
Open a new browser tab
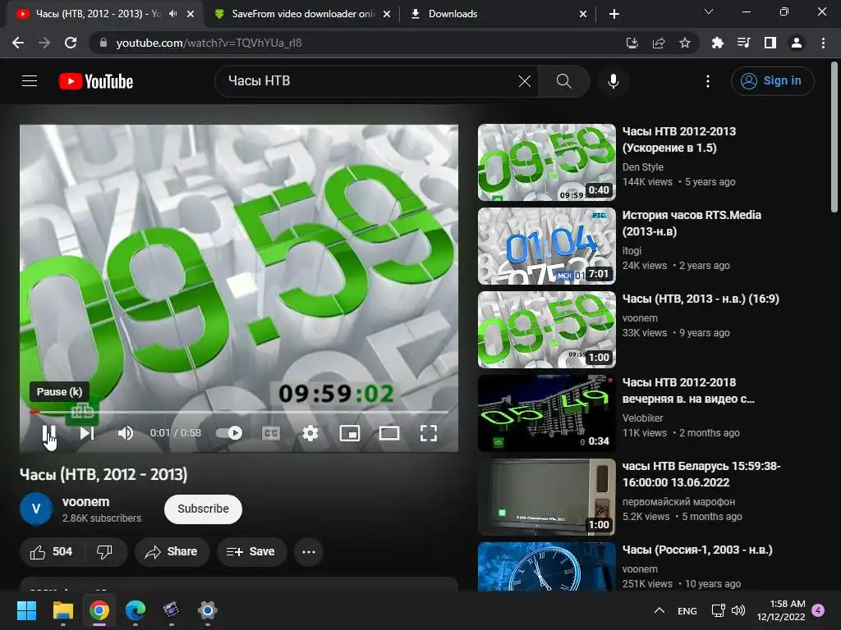[x=614, y=14]
